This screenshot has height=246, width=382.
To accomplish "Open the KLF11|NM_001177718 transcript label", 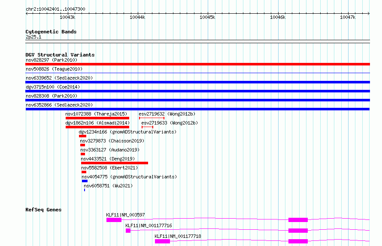I will click(x=178, y=236).
